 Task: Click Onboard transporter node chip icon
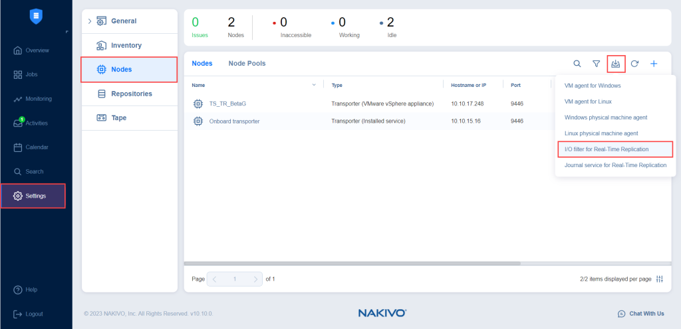coord(198,121)
